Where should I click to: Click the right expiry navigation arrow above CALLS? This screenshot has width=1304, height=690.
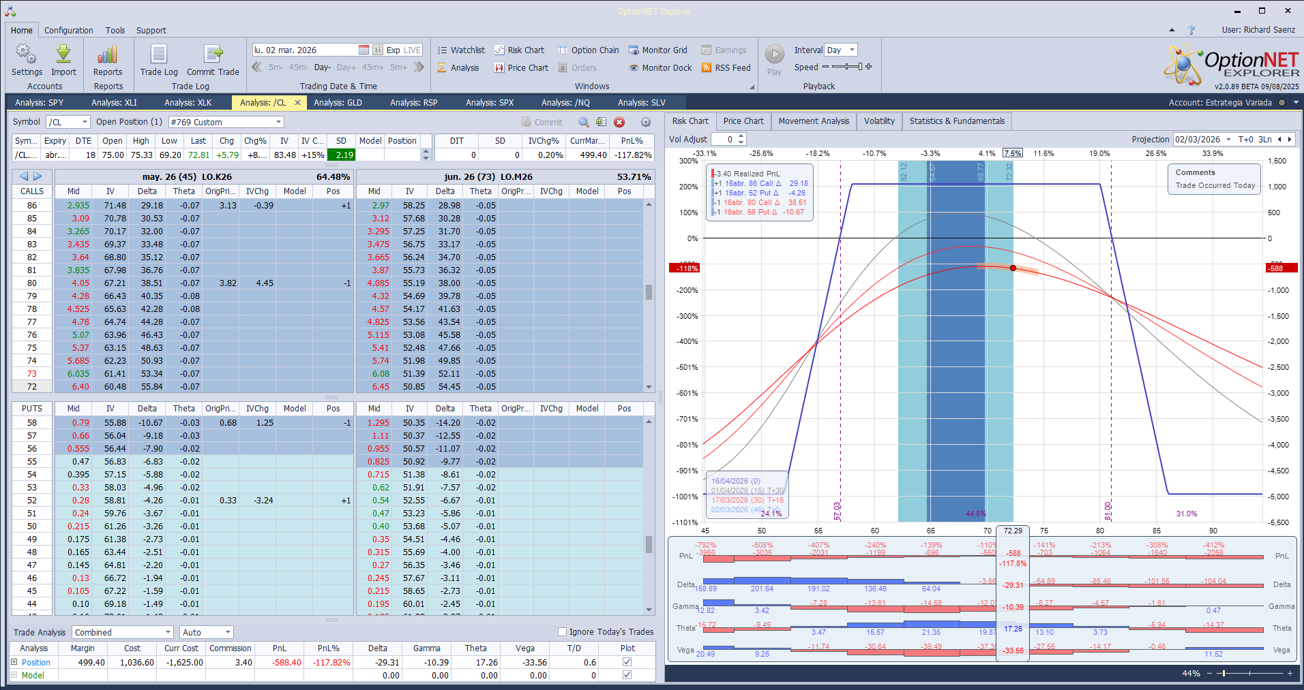(38, 176)
